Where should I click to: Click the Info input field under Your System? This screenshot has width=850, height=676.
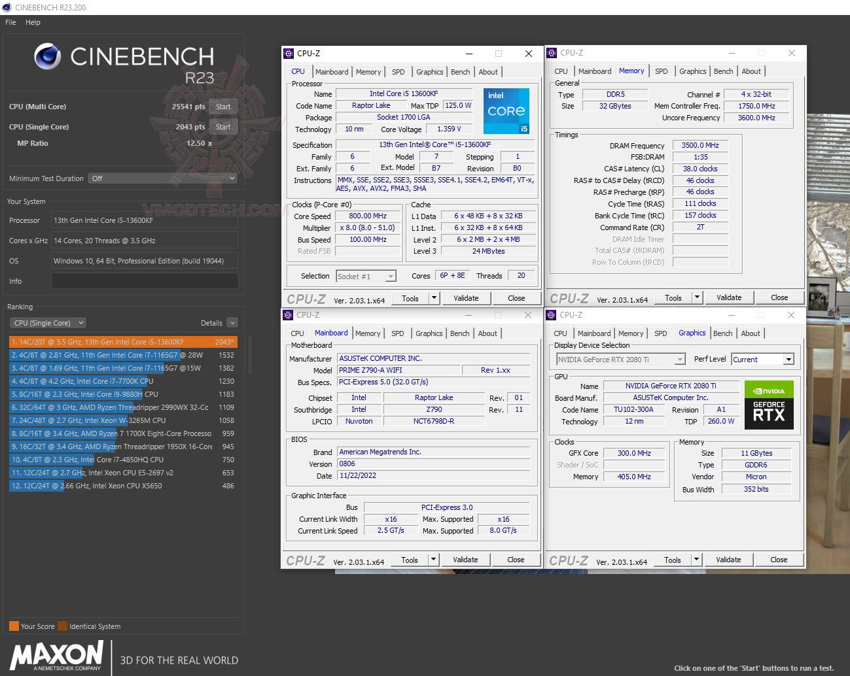(x=145, y=281)
